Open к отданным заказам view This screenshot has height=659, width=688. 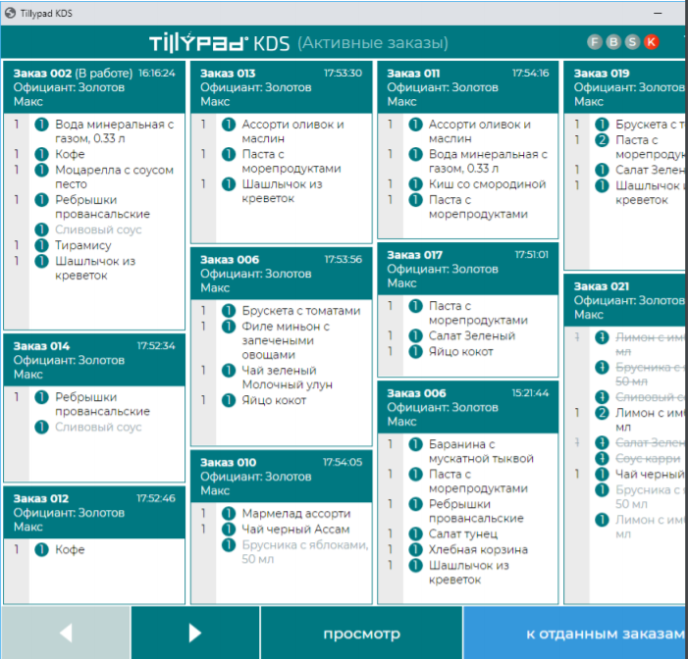(575, 633)
